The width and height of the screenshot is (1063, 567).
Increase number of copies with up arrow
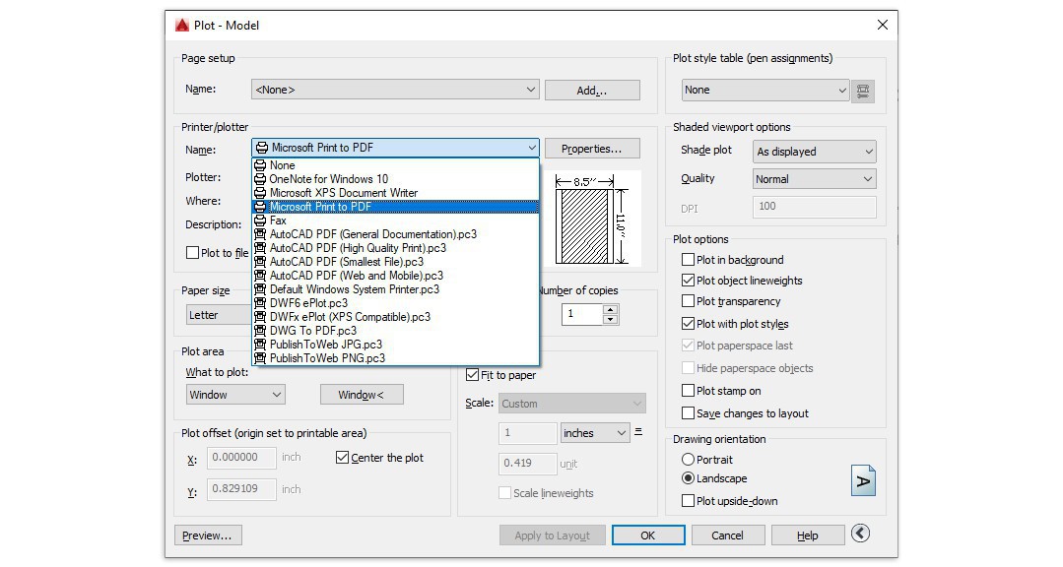tap(610, 309)
